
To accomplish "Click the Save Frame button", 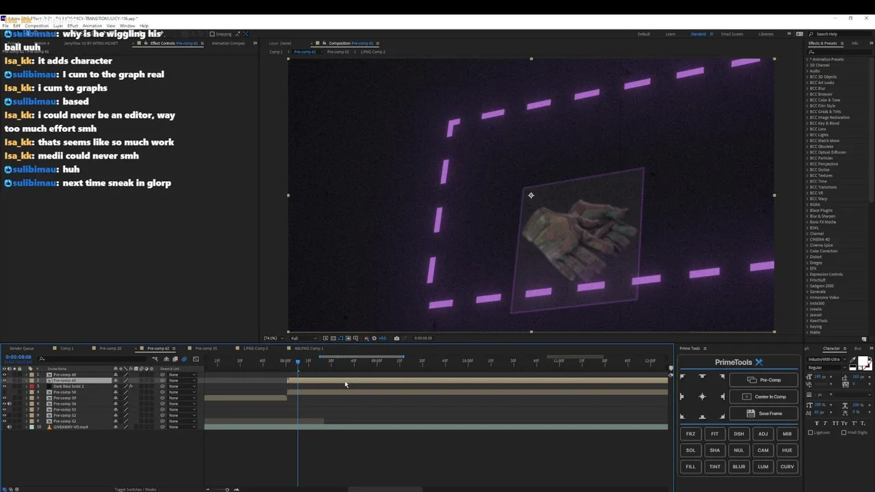I will 764,413.
